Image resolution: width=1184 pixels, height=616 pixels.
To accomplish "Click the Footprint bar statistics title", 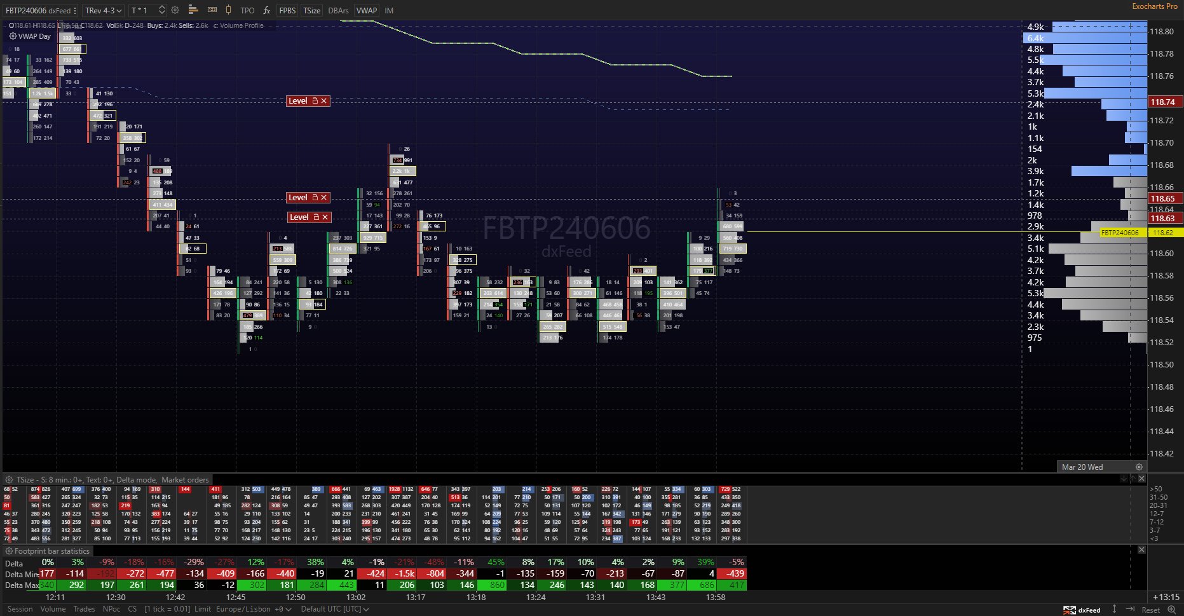I will (x=52, y=551).
